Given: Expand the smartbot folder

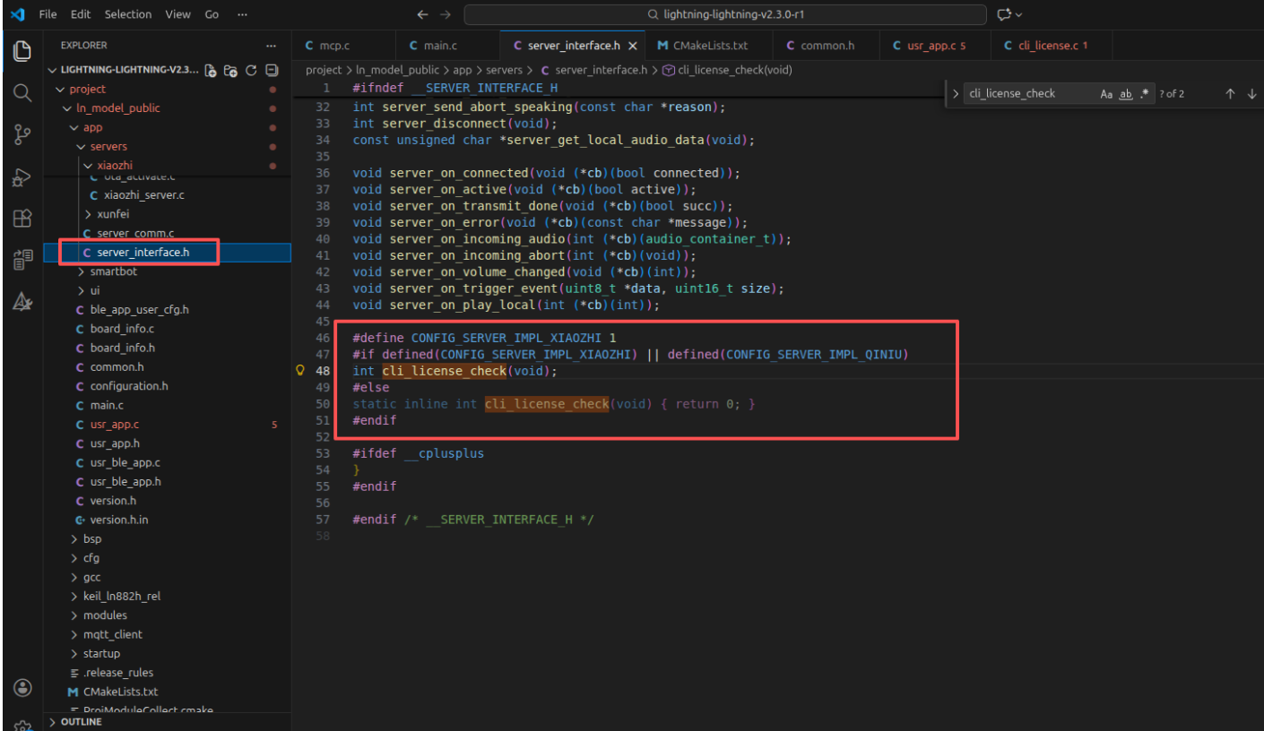Looking at the screenshot, I should 82,271.
